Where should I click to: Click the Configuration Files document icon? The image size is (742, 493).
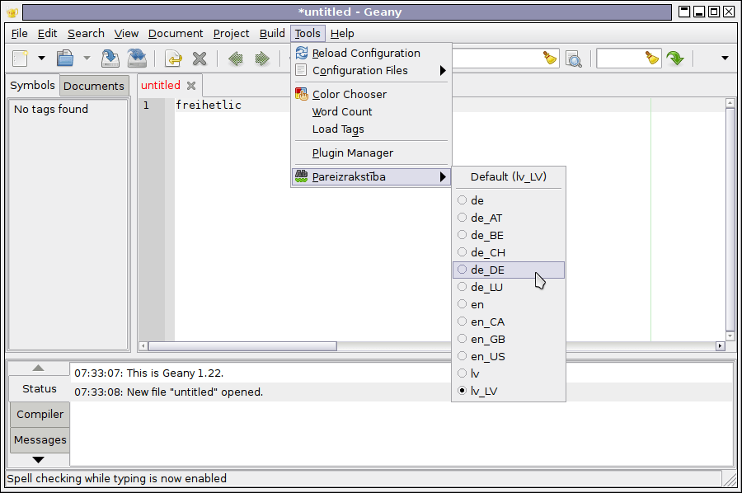pos(301,70)
